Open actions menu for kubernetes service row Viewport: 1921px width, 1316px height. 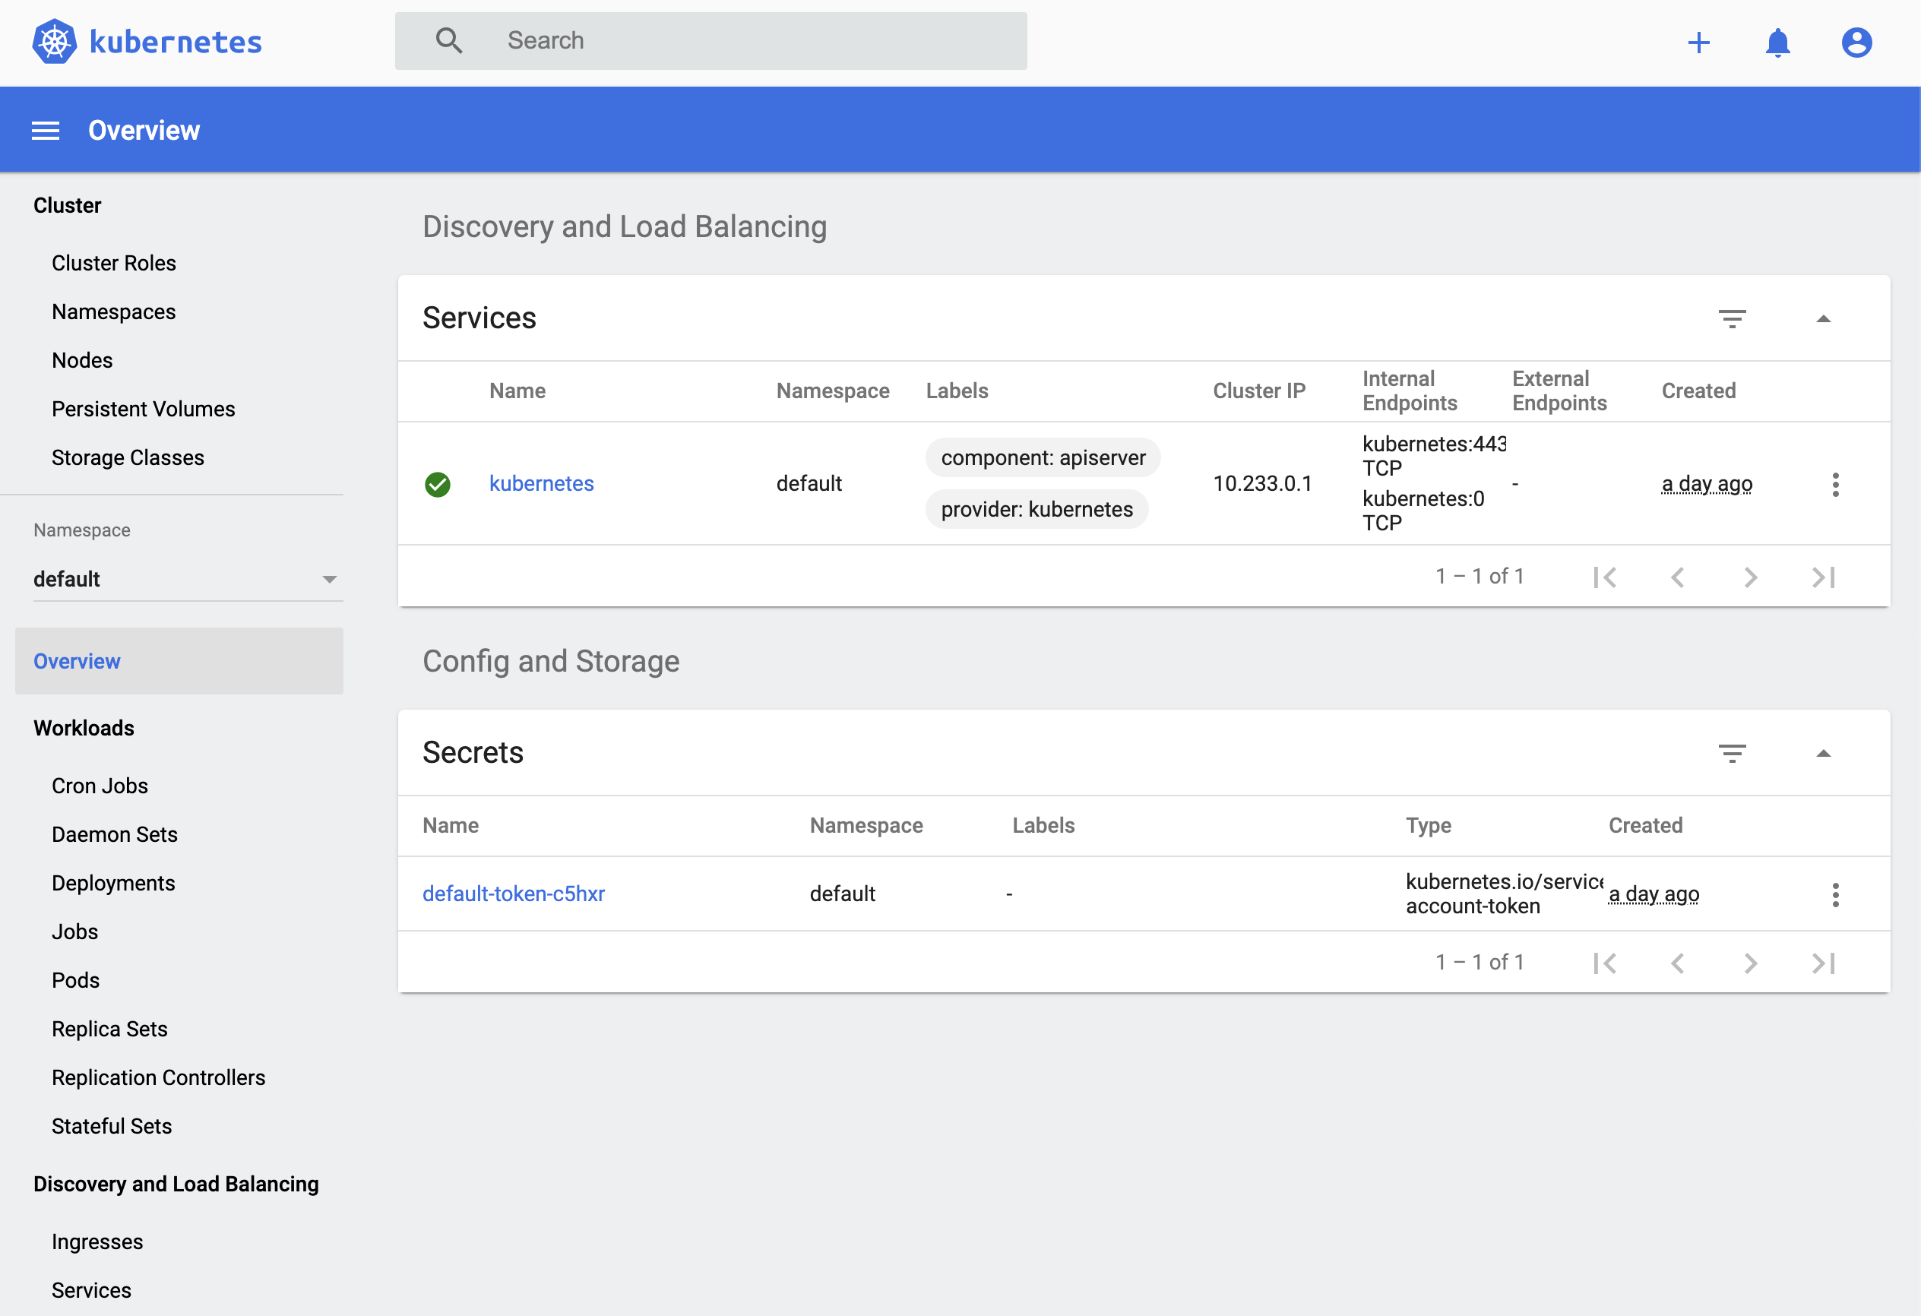pos(1835,485)
